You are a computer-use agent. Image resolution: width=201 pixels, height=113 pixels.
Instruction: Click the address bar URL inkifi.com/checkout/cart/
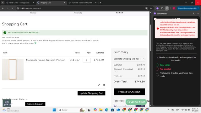click(31, 8)
